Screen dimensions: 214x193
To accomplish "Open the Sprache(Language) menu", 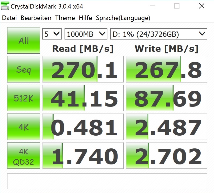I will (x=123, y=18).
